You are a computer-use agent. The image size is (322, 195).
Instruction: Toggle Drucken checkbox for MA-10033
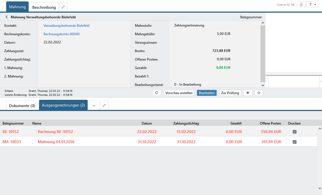(x=294, y=142)
